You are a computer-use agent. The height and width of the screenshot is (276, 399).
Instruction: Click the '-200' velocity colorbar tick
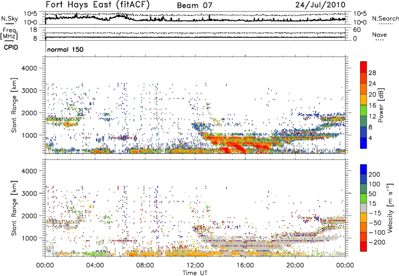click(x=377, y=243)
